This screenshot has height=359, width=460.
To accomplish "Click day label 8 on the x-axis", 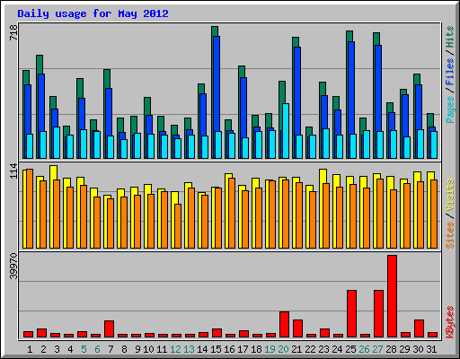I will pos(124,349).
